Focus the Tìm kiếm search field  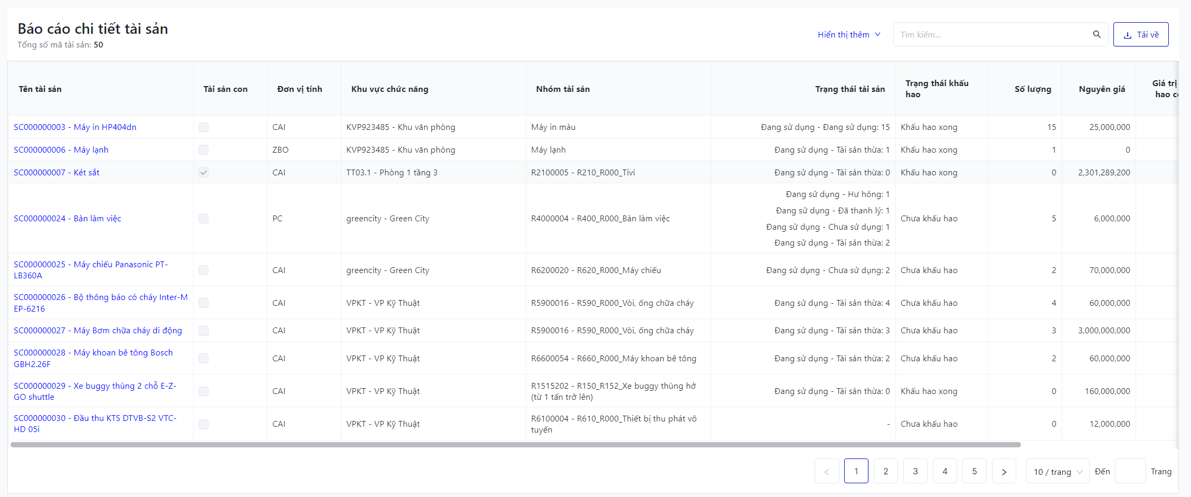(x=993, y=34)
